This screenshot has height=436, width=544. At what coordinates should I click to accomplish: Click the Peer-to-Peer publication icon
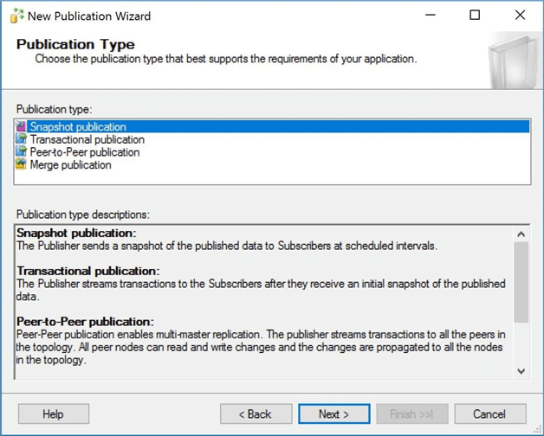[22, 152]
